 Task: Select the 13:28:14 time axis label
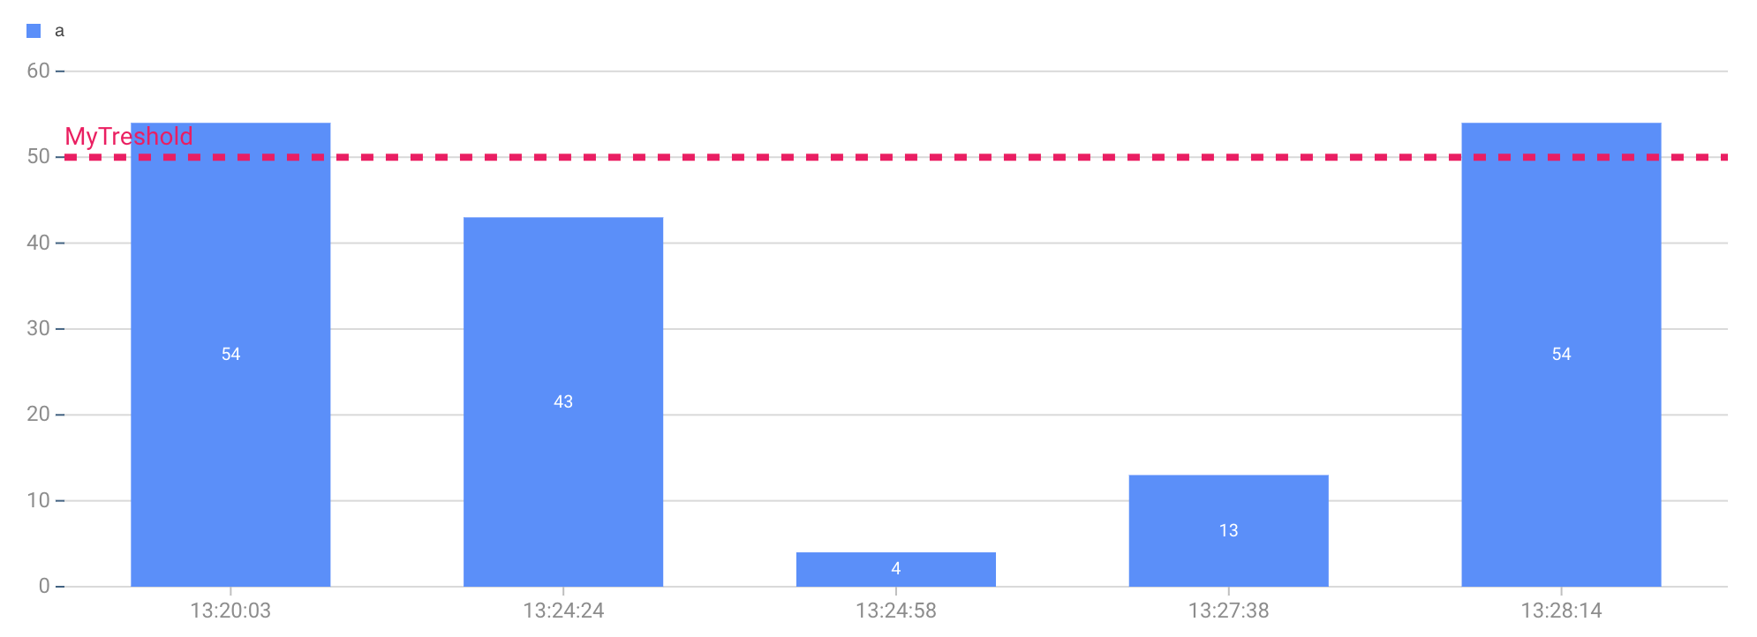pyautogui.click(x=1561, y=611)
